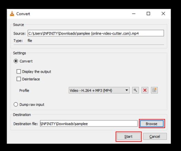Viewport: 181px width, 151px height.
Task: Click the 'Source:' label
Action: point(19,34)
